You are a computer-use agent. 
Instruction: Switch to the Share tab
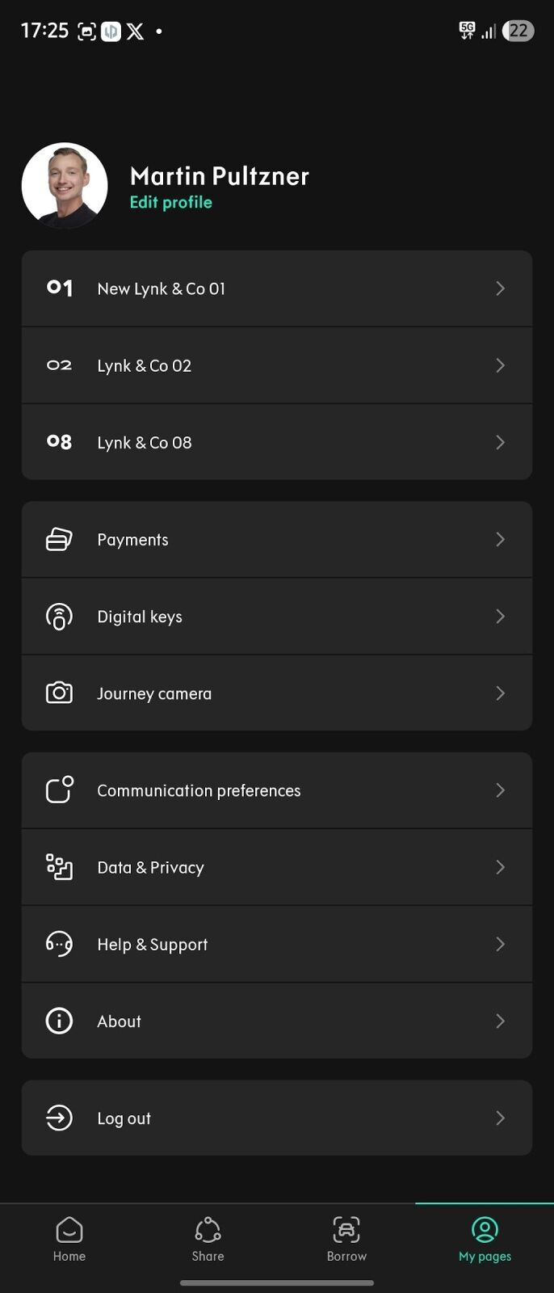[x=208, y=1240]
